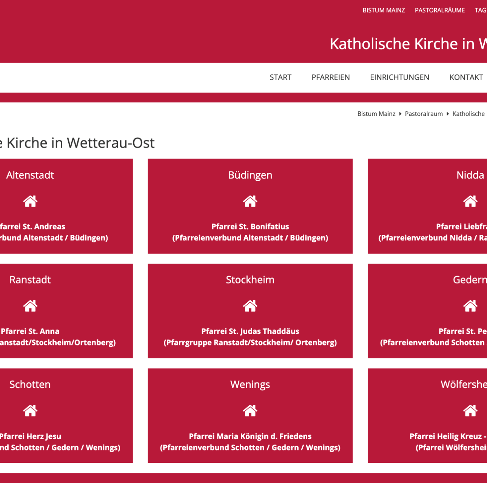Open the Ranstadt heading link
This screenshot has height=487, width=487.
(x=30, y=280)
